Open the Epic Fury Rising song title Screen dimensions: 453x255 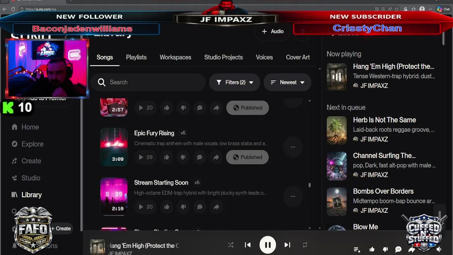[x=154, y=133]
